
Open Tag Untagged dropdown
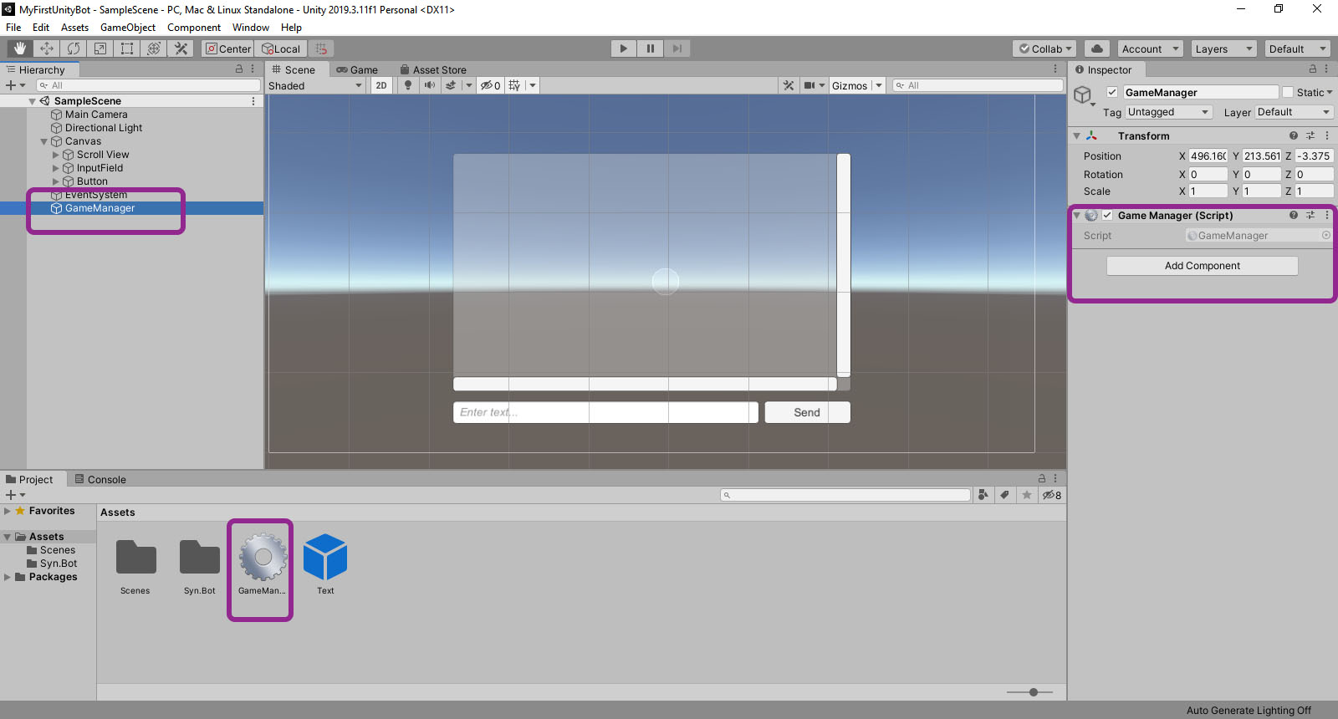click(1168, 112)
